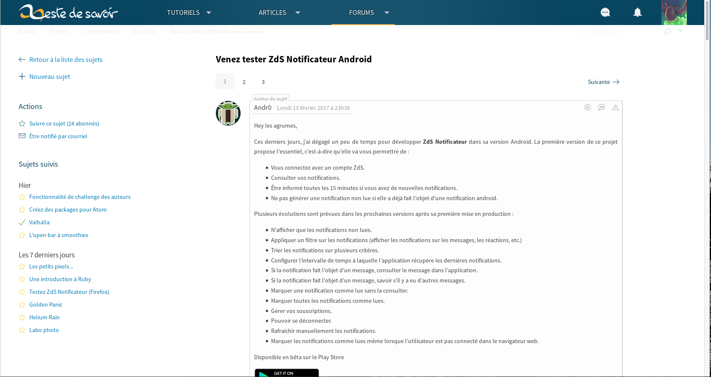
Task: Click the quote icon on Andr0's post
Action: [x=602, y=107]
